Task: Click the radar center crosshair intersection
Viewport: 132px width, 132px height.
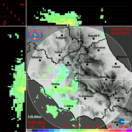Action: point(80,79)
